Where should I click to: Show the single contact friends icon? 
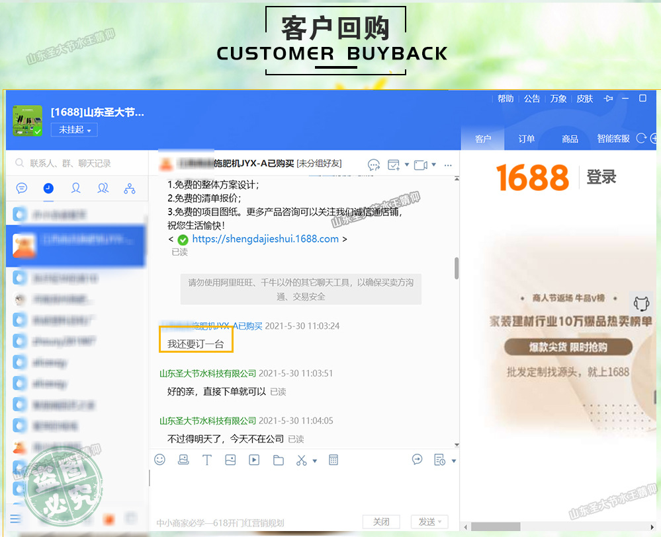pos(76,188)
